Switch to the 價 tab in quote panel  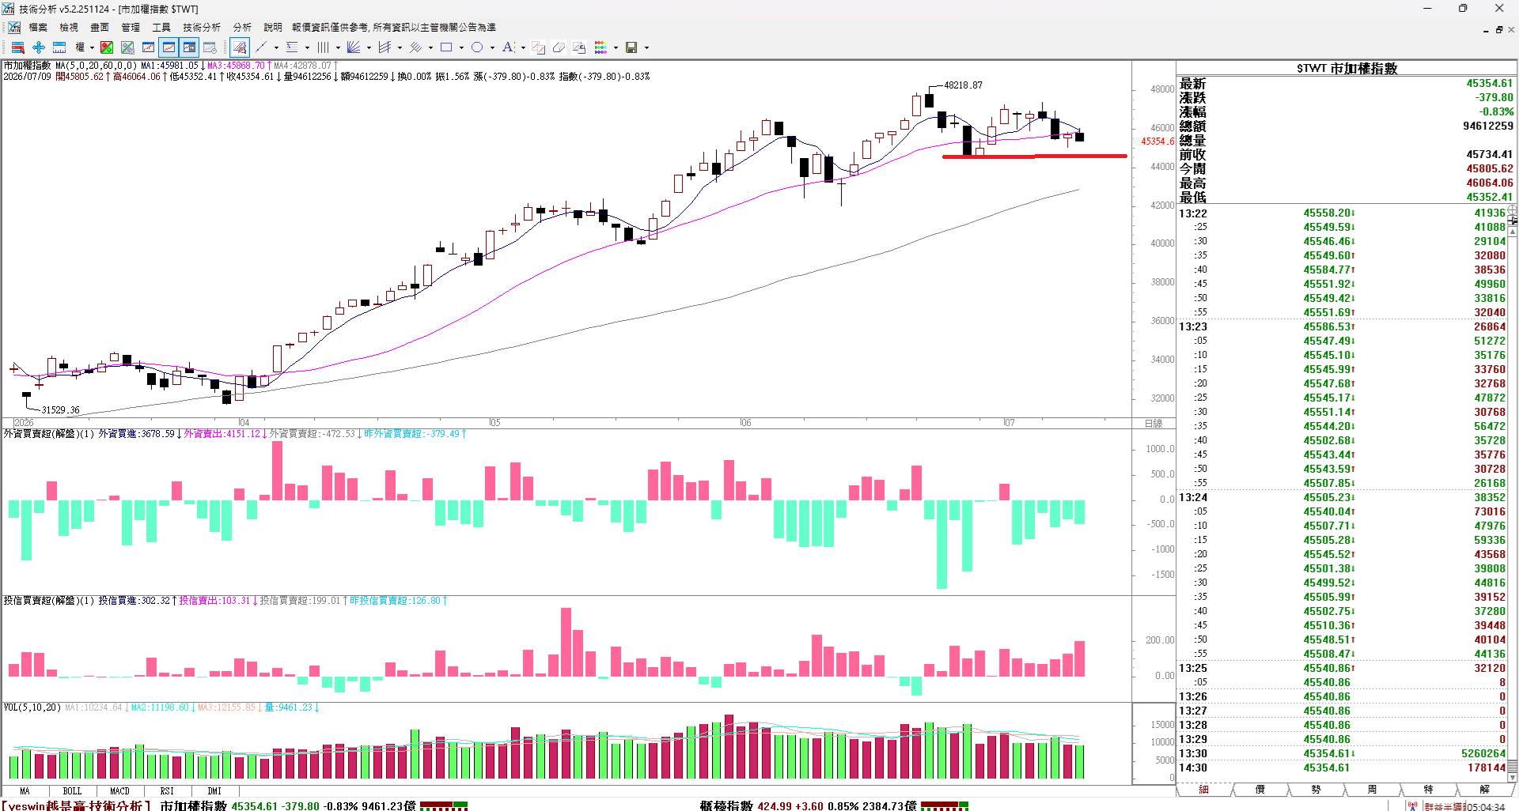pos(1260,790)
